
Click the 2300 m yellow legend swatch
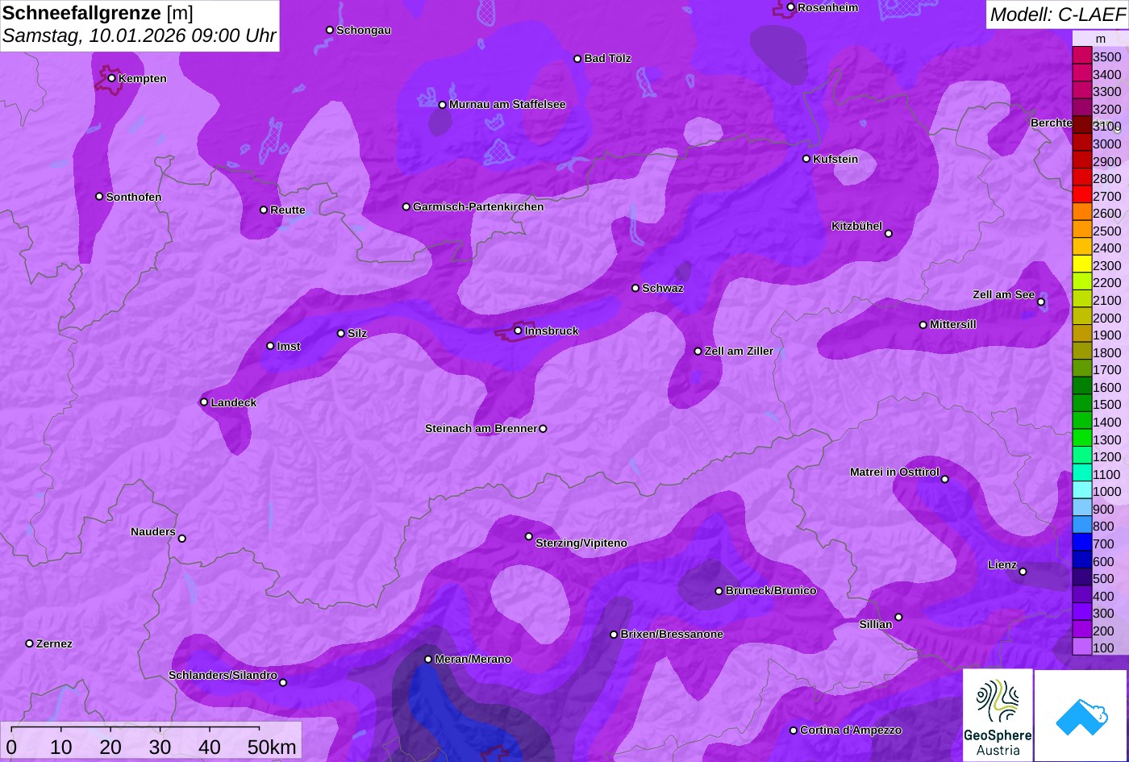click(x=1081, y=265)
